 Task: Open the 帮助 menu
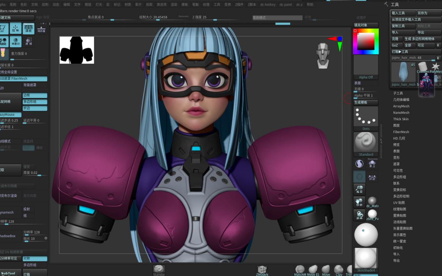[310, 4]
